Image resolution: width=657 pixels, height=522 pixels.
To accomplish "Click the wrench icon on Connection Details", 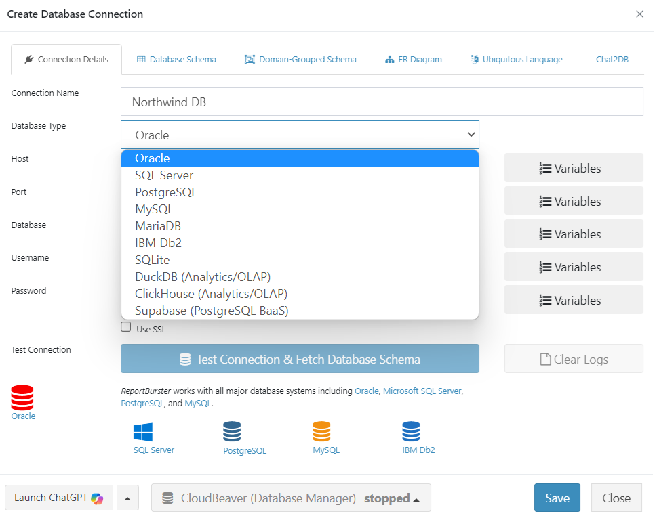I will (30, 59).
